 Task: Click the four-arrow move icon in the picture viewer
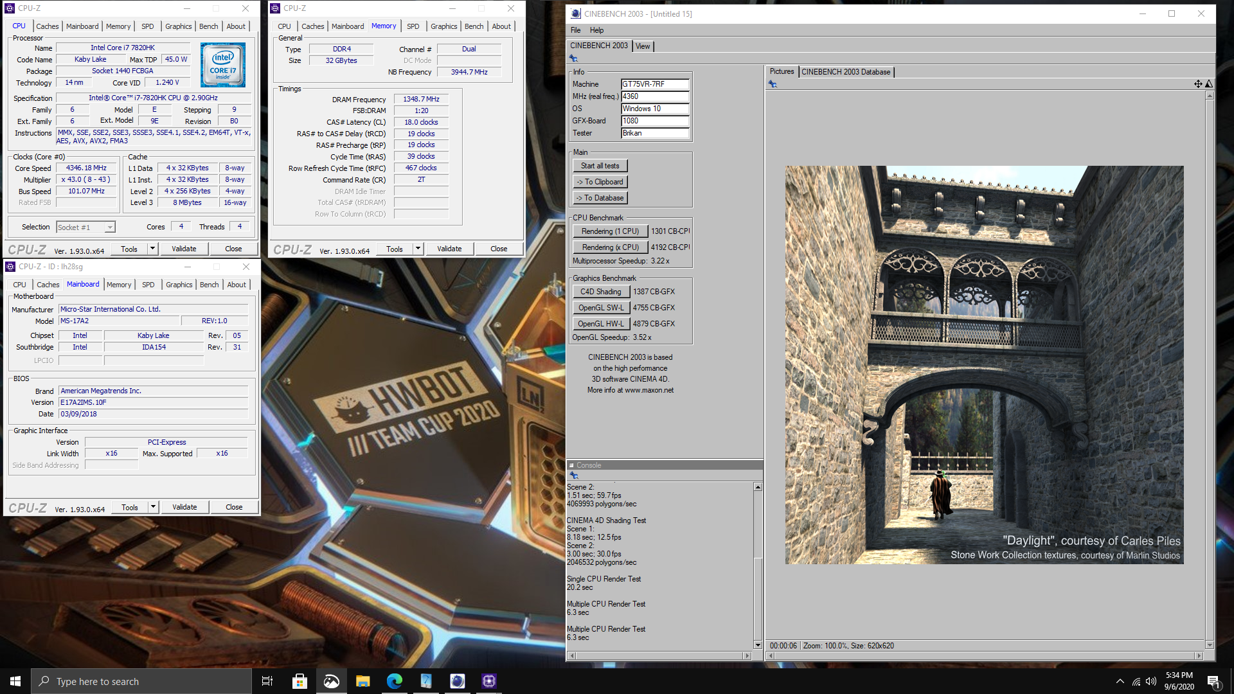pos(1198,84)
